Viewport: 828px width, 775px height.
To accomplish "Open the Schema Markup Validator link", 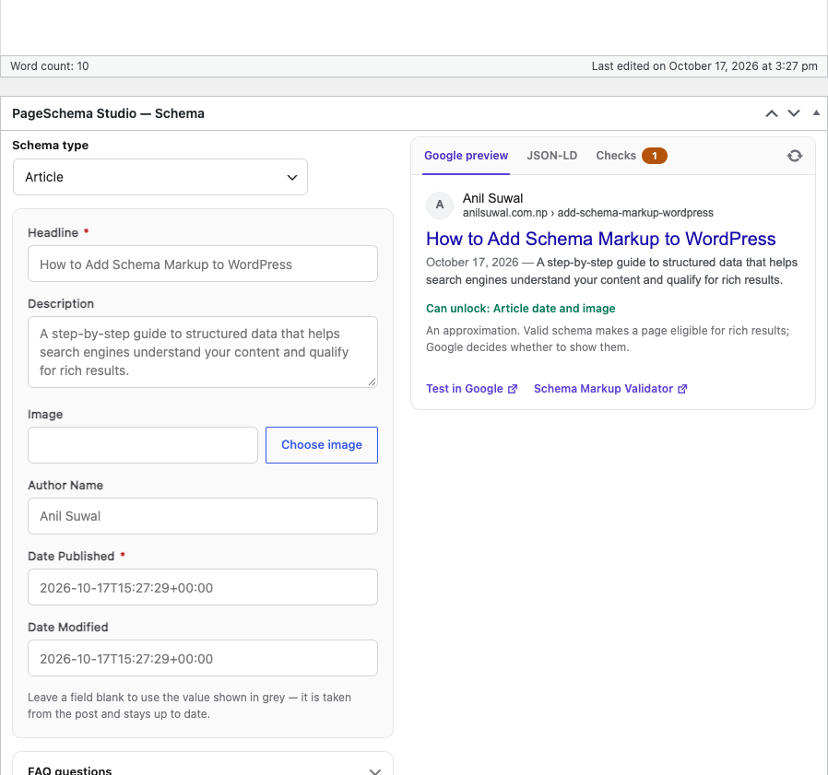I will pyautogui.click(x=610, y=389).
